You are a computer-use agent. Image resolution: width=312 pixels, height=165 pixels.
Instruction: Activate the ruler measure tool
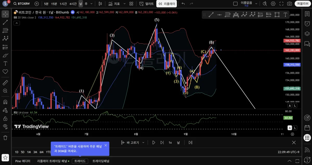pyautogui.click(x=5, y=83)
